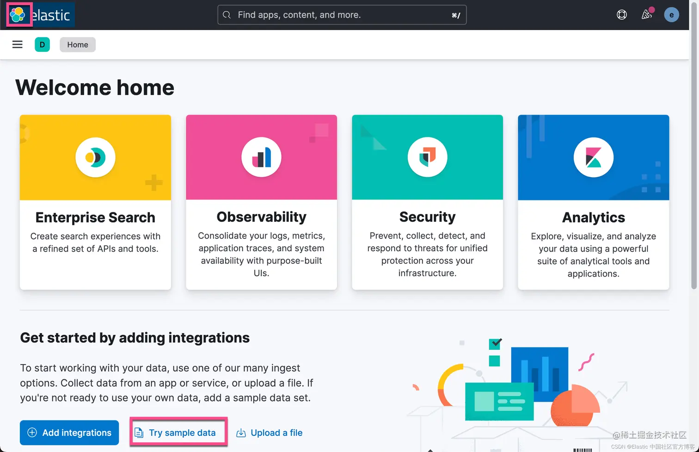The width and height of the screenshot is (699, 452).
Task: Click the Security shield icon
Action: pos(427,157)
